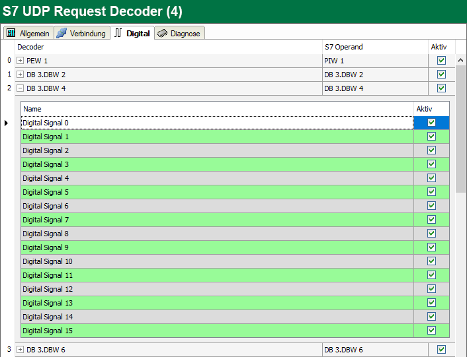The width and height of the screenshot is (467, 357).
Task: Select the Digital Signal 10 name cell
Action: tap(217, 261)
